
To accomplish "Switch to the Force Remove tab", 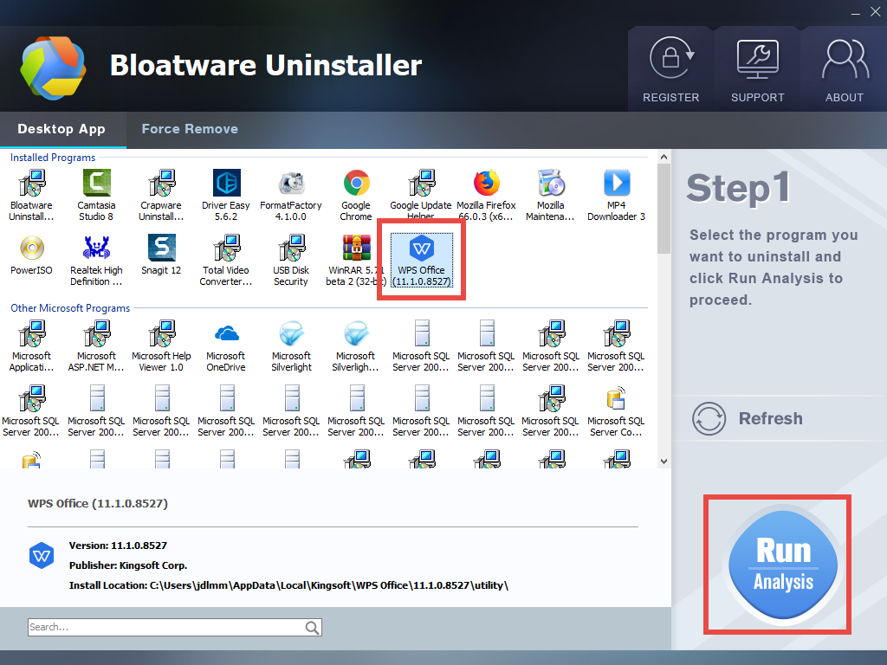I will [x=190, y=129].
